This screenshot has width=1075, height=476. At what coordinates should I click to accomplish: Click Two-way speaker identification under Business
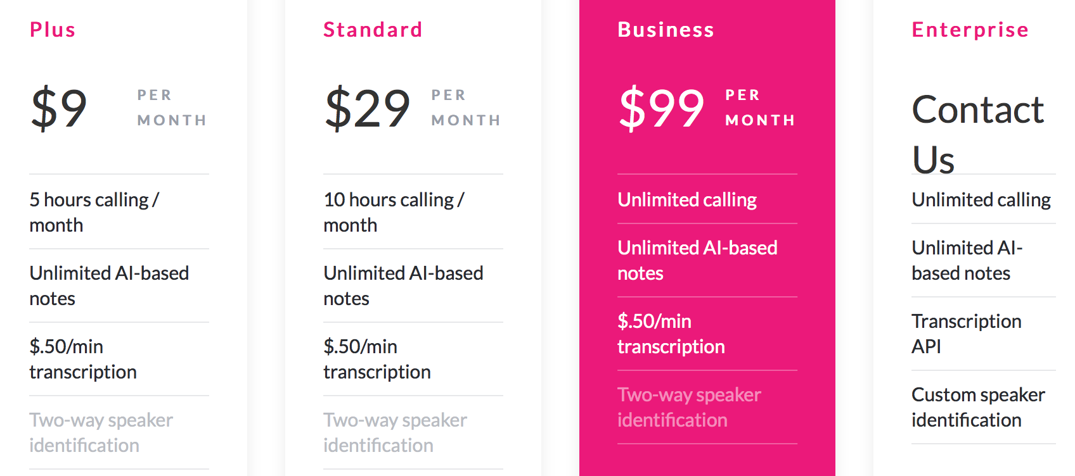689,407
